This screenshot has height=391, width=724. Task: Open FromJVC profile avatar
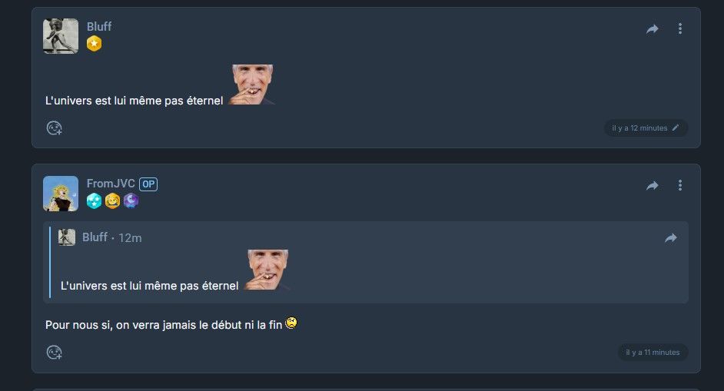pyautogui.click(x=61, y=194)
